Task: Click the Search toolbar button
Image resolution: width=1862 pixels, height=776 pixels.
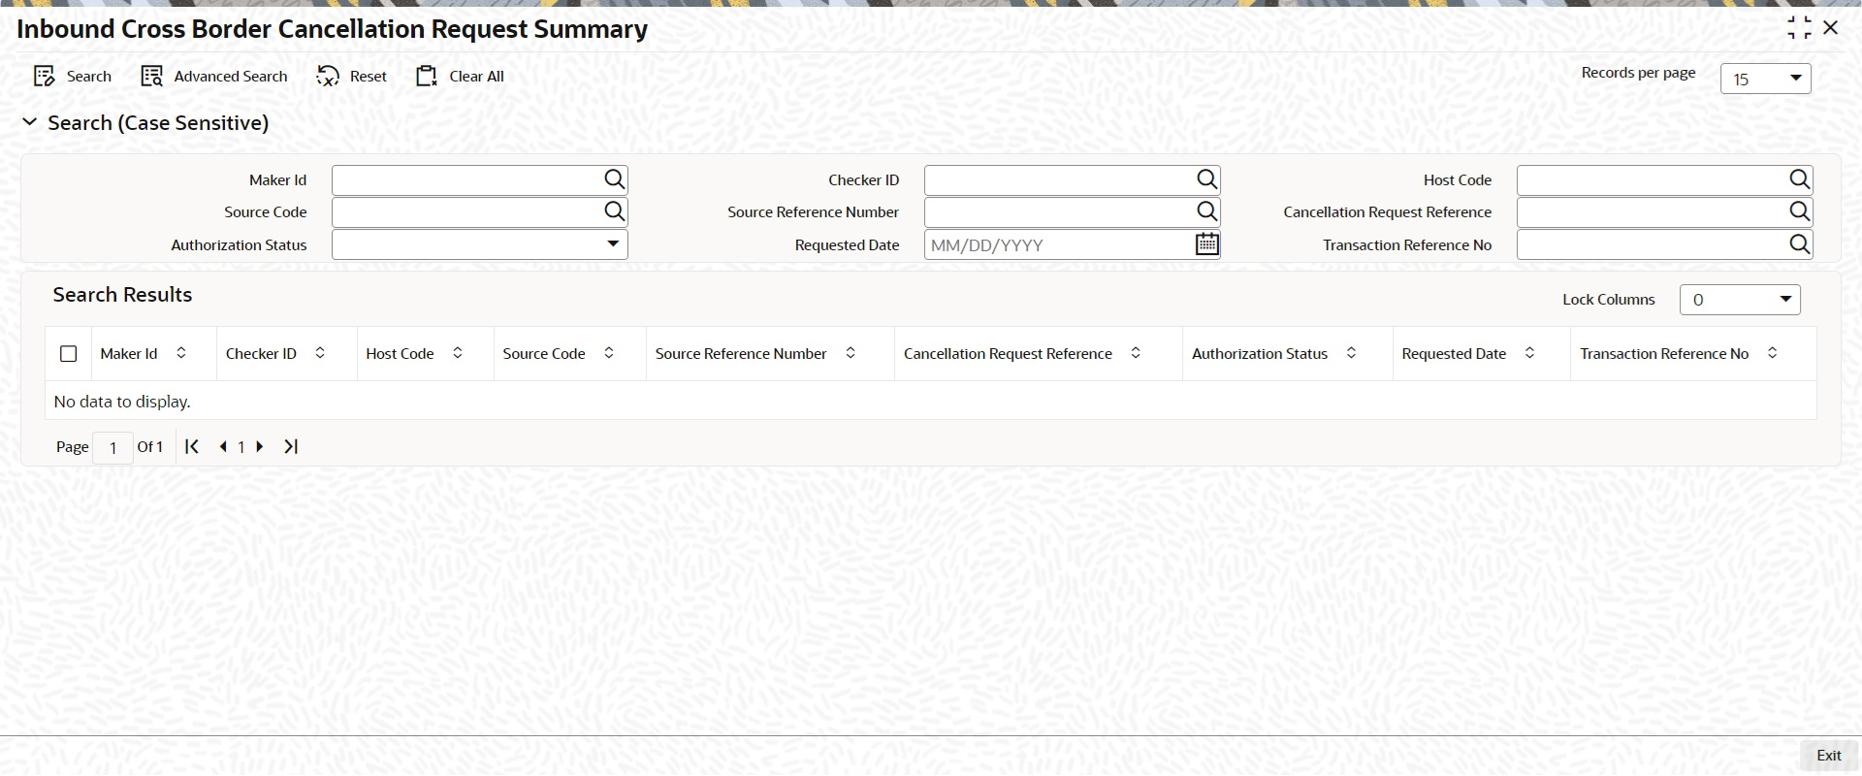Action: click(73, 77)
